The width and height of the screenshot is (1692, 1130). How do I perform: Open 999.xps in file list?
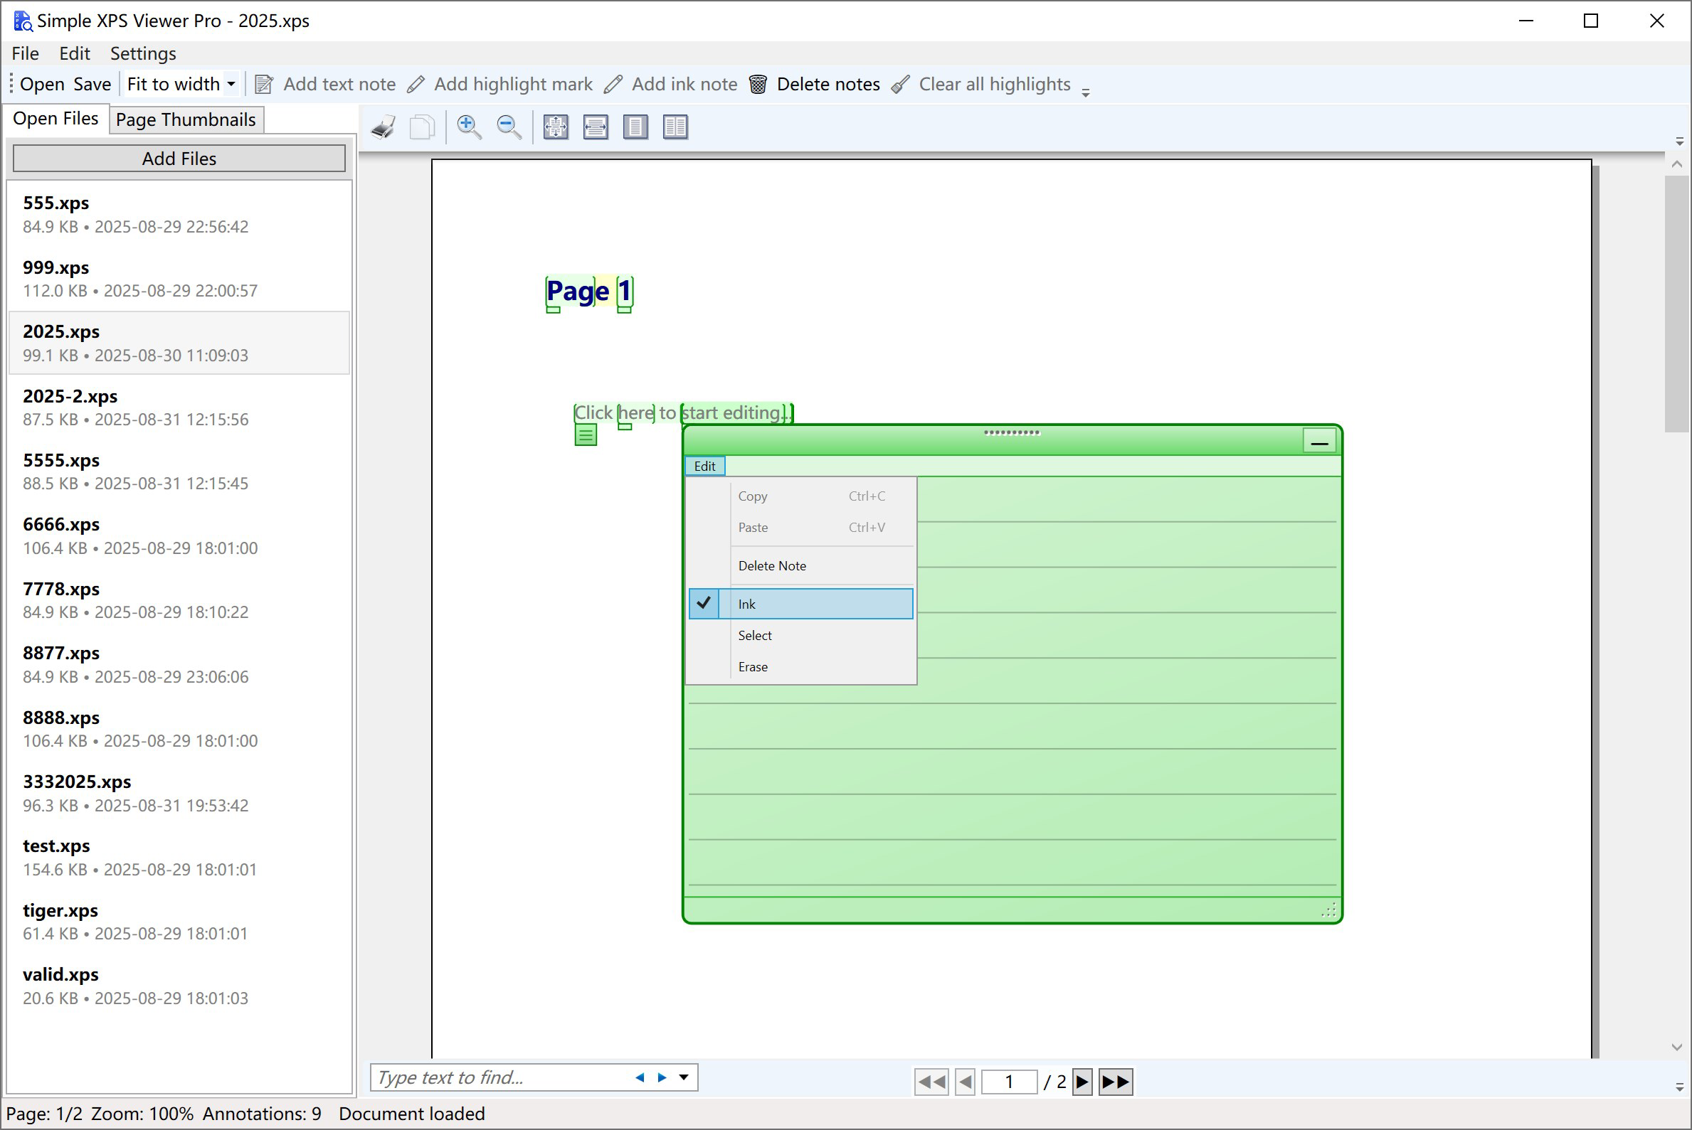pyautogui.click(x=179, y=279)
